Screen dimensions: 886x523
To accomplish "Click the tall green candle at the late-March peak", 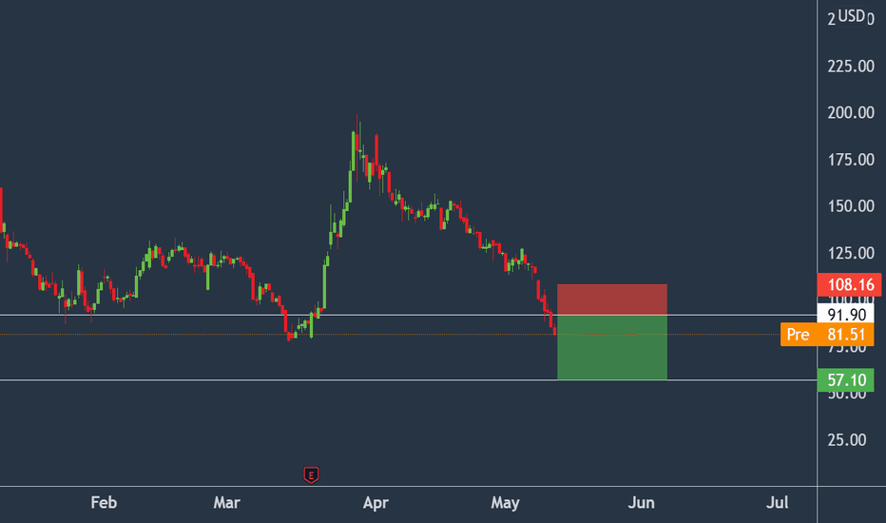I will click(353, 151).
